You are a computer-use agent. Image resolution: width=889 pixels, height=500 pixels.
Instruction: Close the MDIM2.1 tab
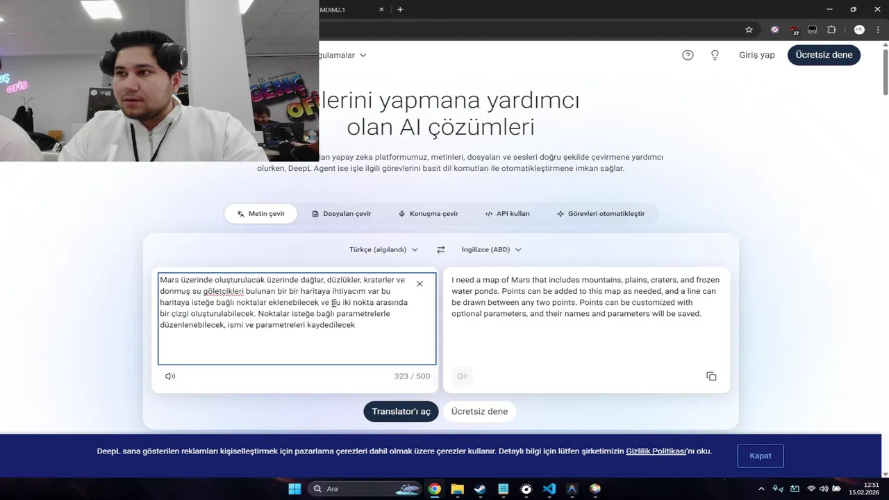(x=381, y=9)
